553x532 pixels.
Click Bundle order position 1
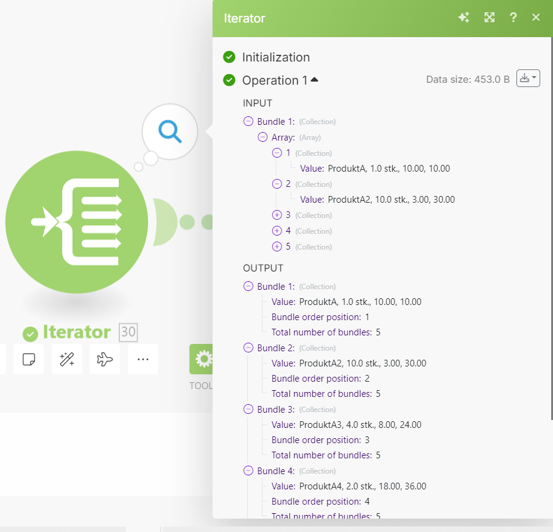pos(320,317)
